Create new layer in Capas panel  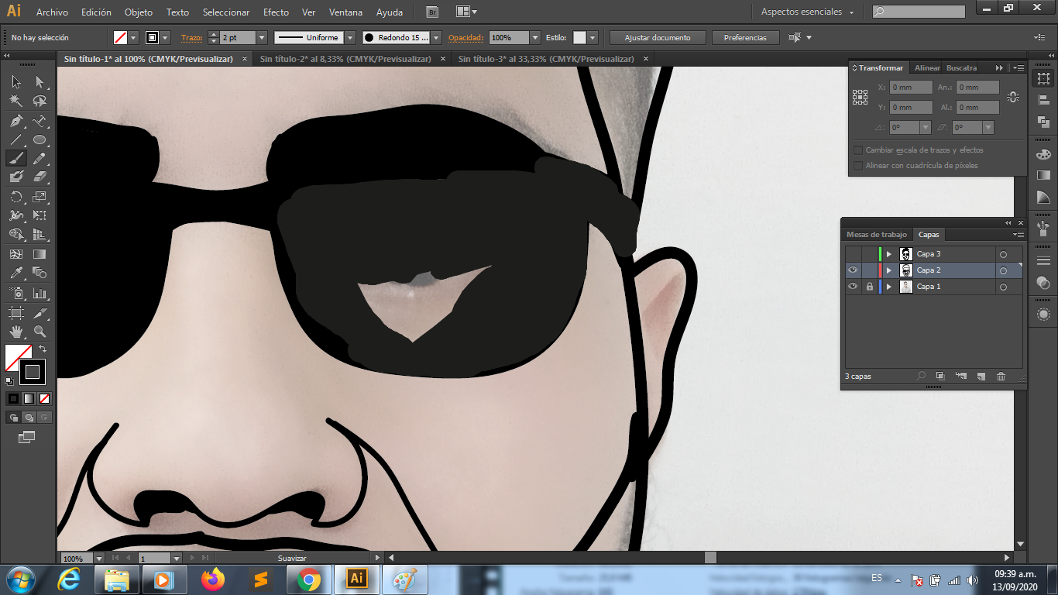pyautogui.click(x=981, y=377)
